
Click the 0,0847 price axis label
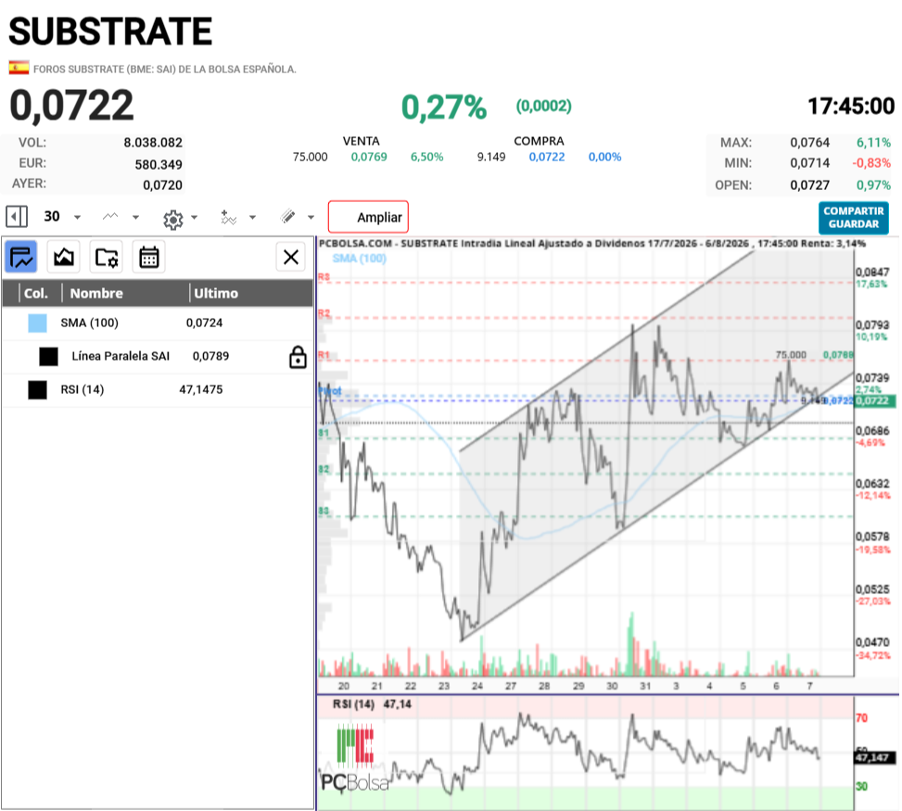[872, 272]
